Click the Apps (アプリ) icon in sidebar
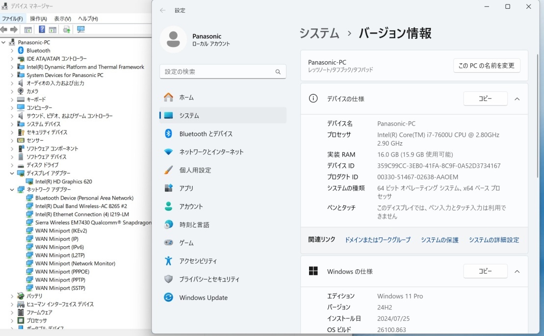 coord(169,188)
